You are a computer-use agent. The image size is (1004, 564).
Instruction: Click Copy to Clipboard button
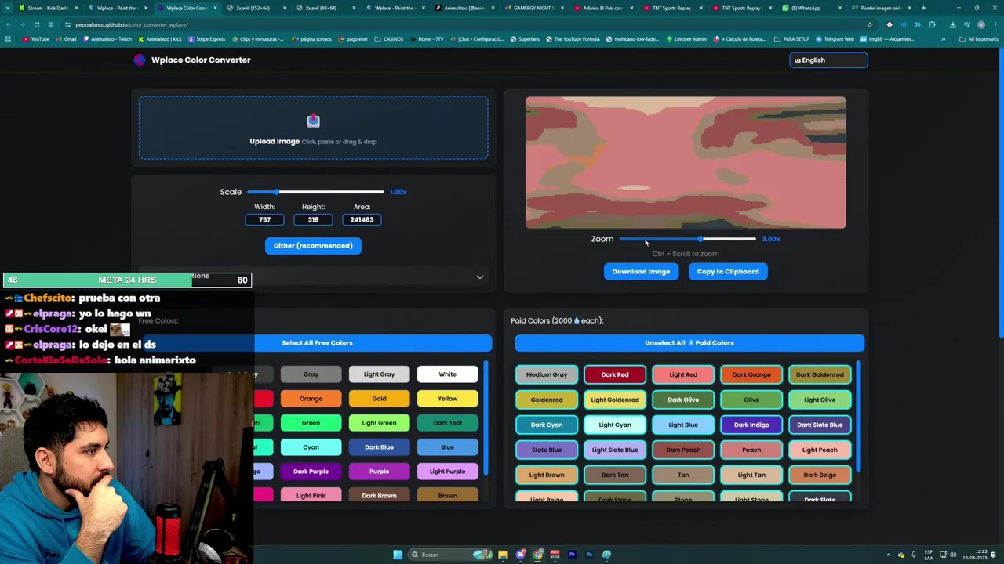(x=728, y=272)
